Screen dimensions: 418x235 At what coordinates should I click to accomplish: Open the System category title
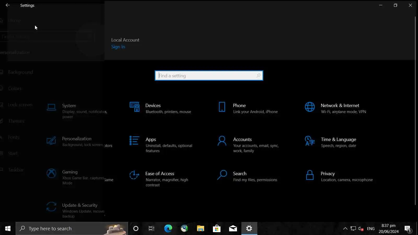point(69,105)
